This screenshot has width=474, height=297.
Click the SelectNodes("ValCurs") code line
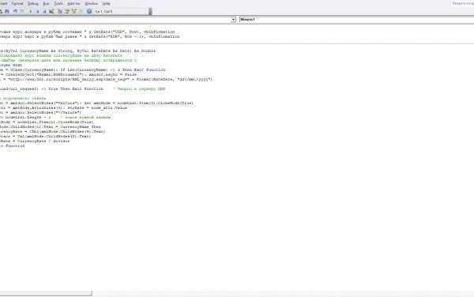tap(96, 103)
